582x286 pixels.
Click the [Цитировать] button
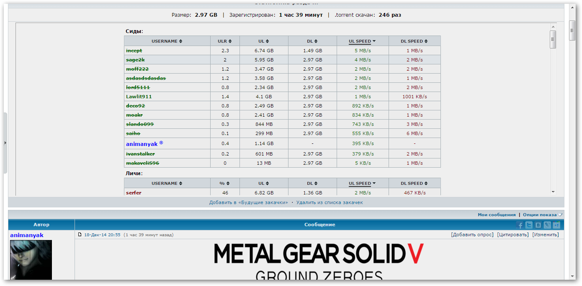pyautogui.click(x=513, y=235)
